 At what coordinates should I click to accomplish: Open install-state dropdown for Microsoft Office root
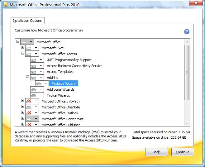coord(27,42)
